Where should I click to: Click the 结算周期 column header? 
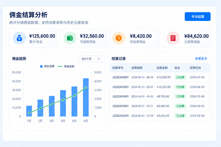click(137, 68)
